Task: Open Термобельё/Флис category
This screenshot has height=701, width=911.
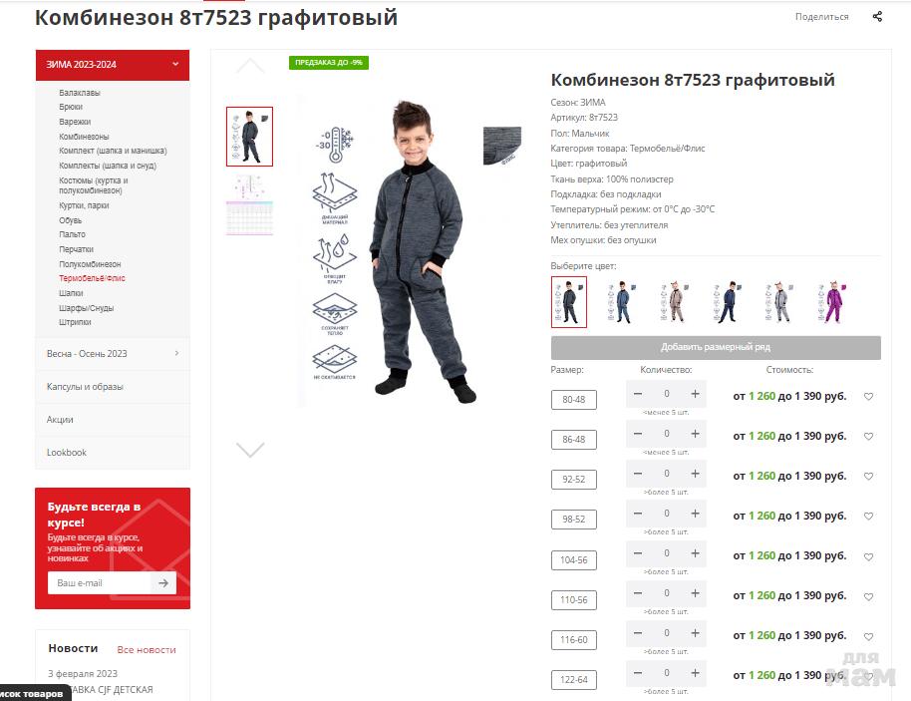Action: pyautogui.click(x=92, y=278)
